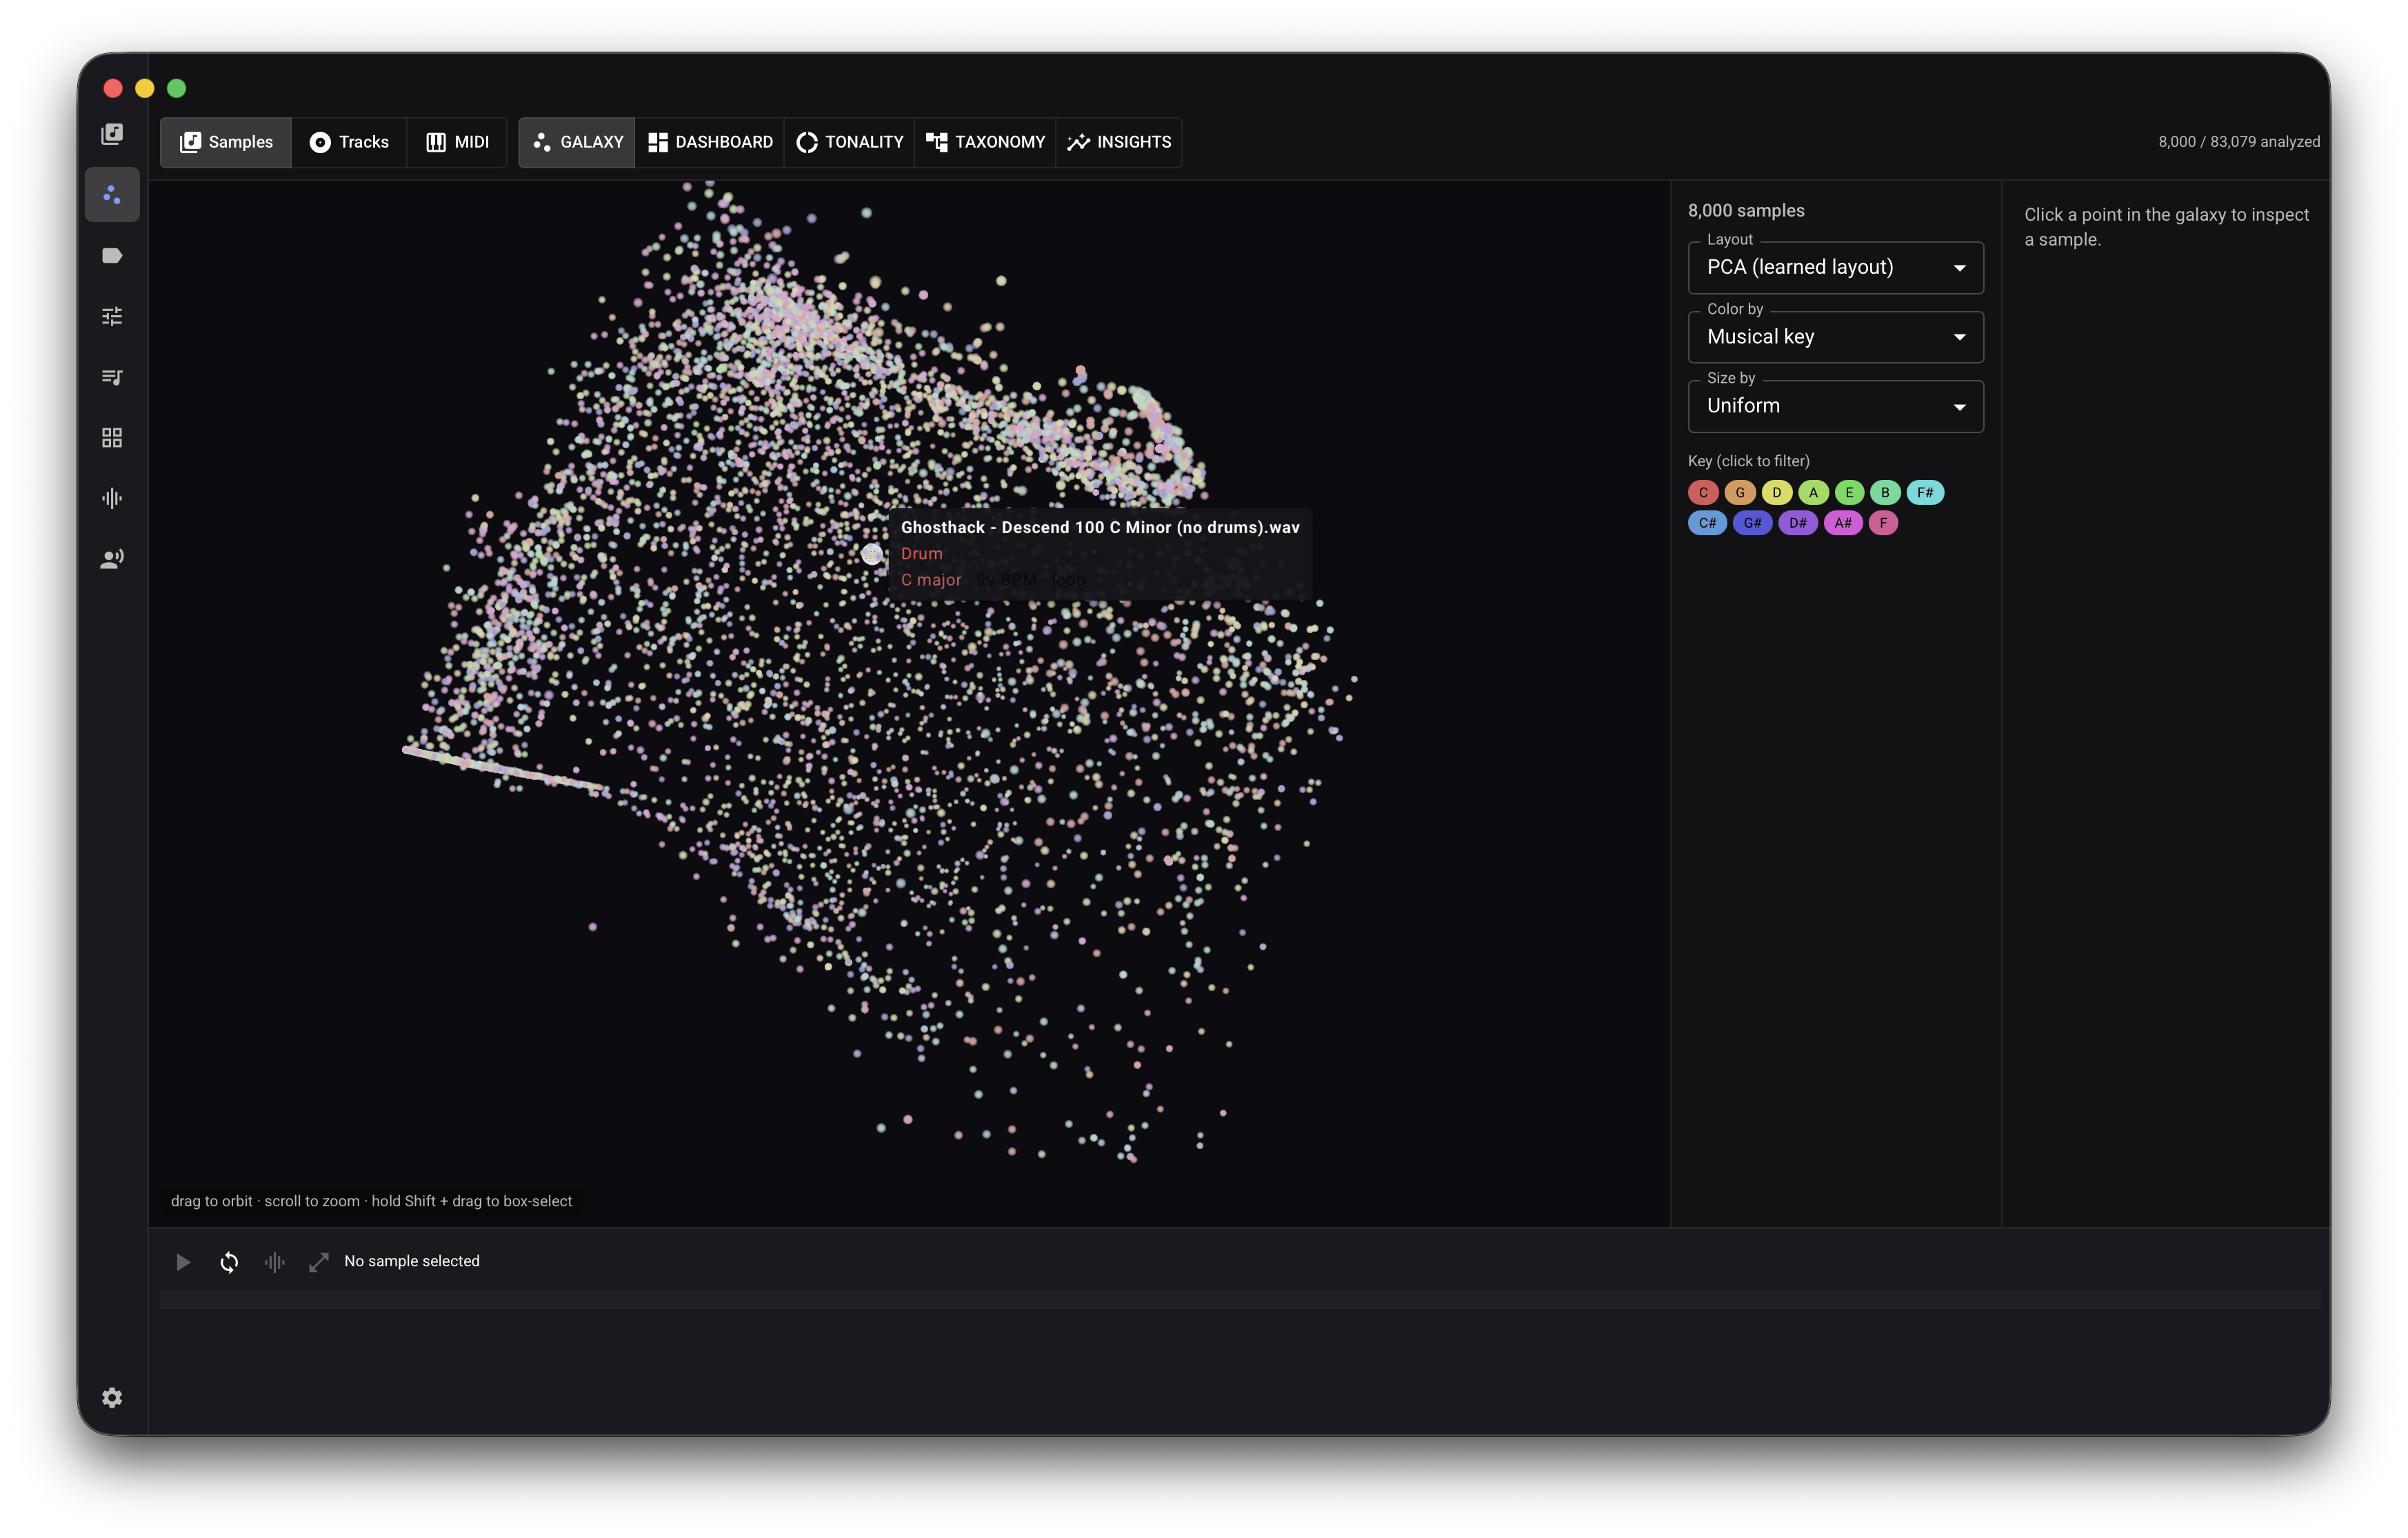The image size is (2408, 1538).
Task: Select the galaxy scatter sidebar icon
Action: [112, 195]
